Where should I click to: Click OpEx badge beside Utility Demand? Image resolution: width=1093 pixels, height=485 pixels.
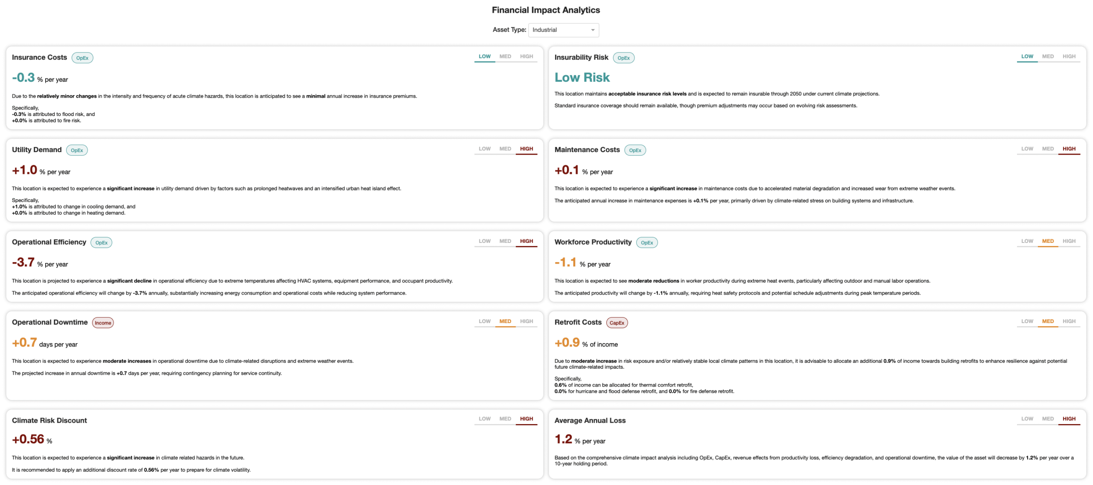(77, 150)
